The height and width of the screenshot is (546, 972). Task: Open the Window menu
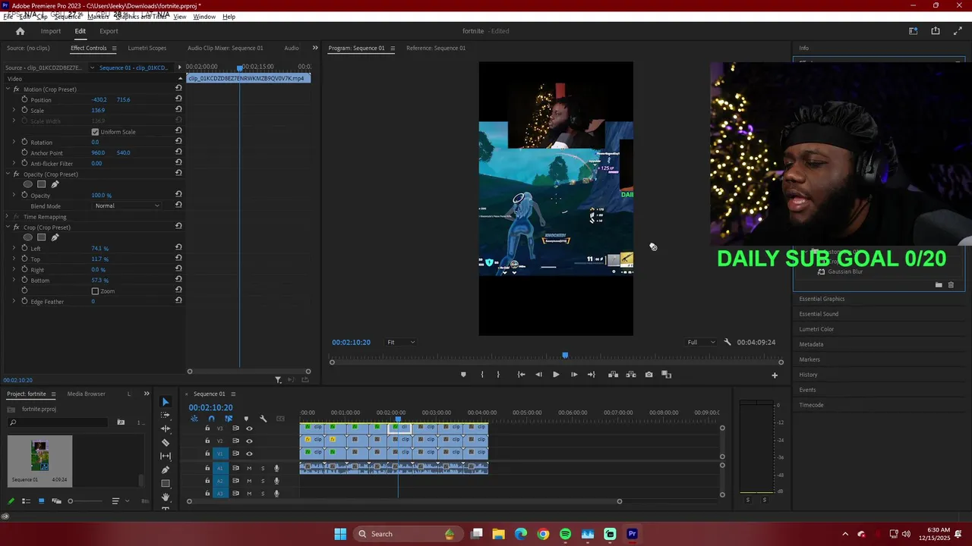(204, 17)
